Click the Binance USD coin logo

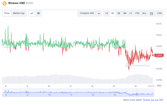pos(4,3)
